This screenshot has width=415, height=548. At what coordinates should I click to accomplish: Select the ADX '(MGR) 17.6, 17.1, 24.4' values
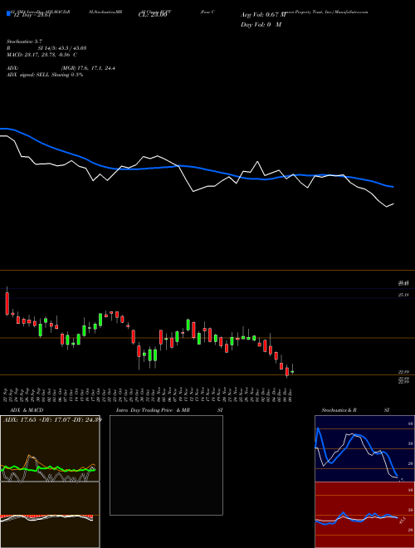coord(88,68)
